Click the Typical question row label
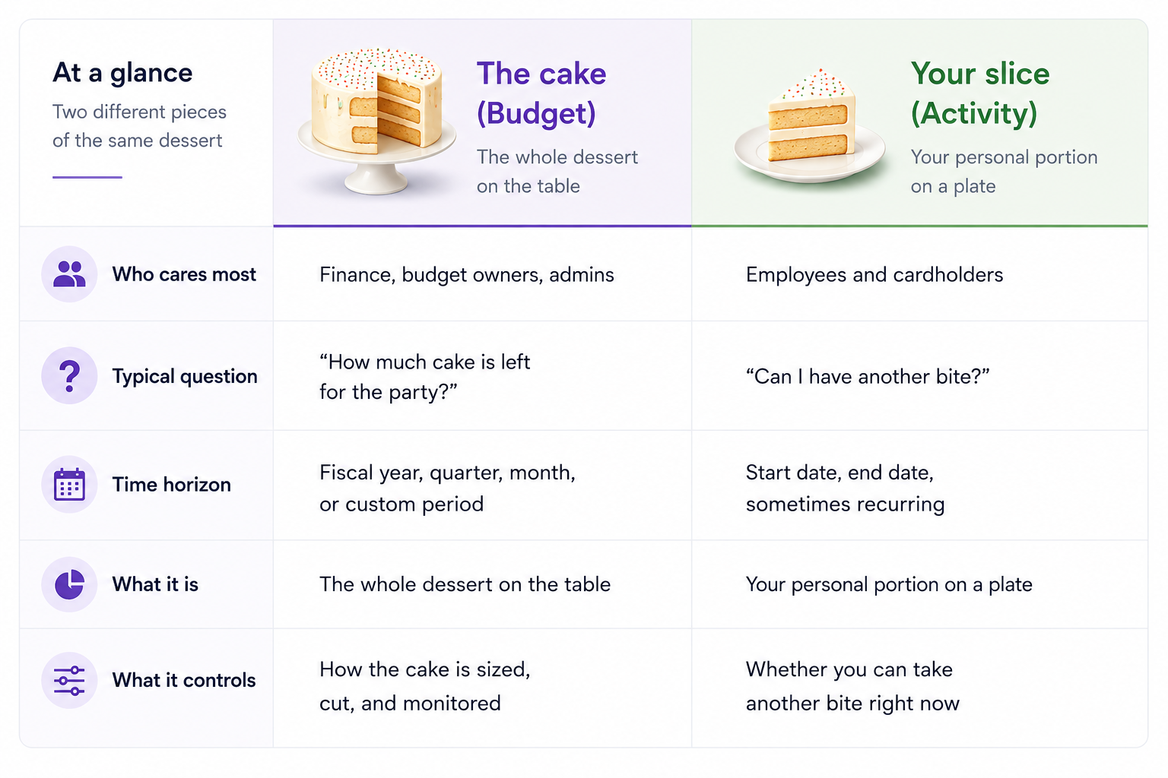Viewport: 1168px width, 778px height. pos(185,376)
